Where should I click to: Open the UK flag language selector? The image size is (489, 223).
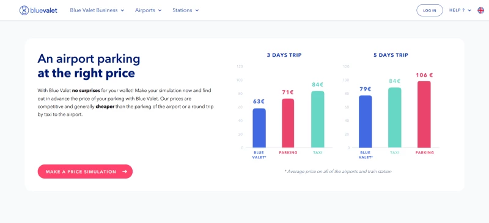tap(480, 10)
